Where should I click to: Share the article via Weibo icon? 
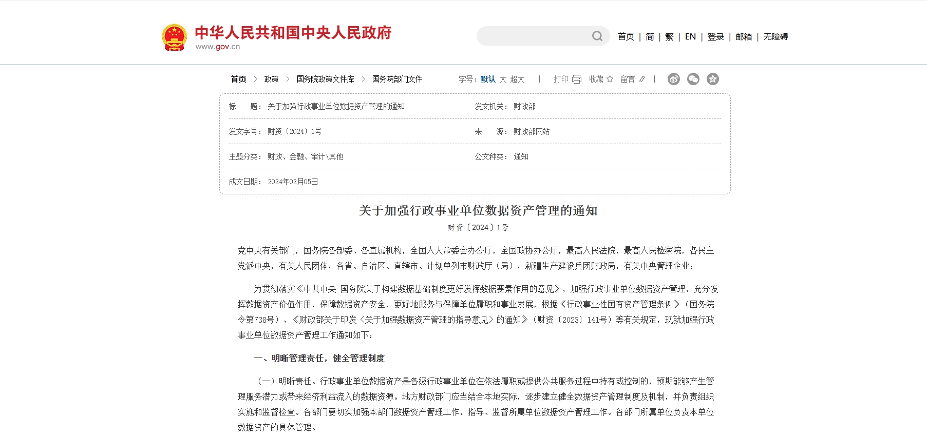pos(673,79)
